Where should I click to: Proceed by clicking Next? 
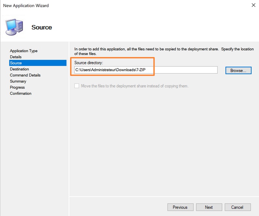(x=209, y=207)
